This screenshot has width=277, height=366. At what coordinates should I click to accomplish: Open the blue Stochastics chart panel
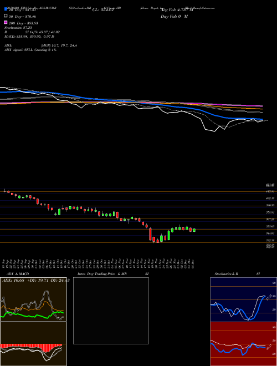click(x=243, y=299)
